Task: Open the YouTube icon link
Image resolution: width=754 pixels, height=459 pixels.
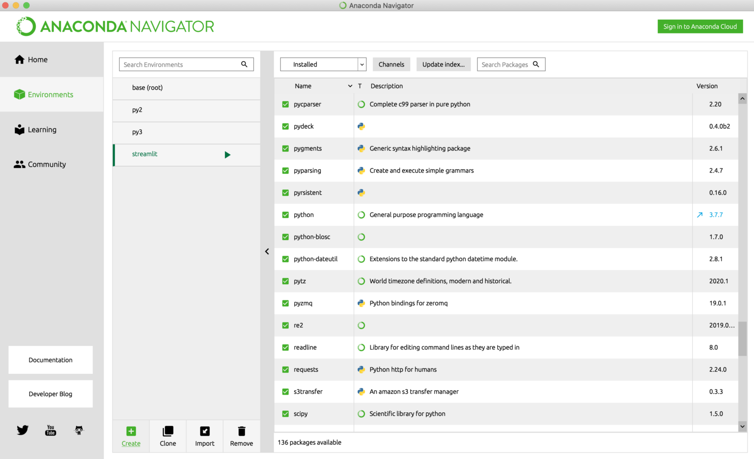Action: tap(50, 430)
